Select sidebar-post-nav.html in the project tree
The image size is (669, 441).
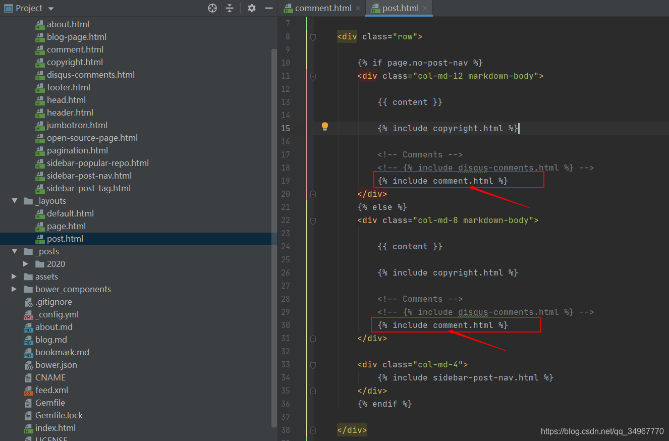[89, 176]
